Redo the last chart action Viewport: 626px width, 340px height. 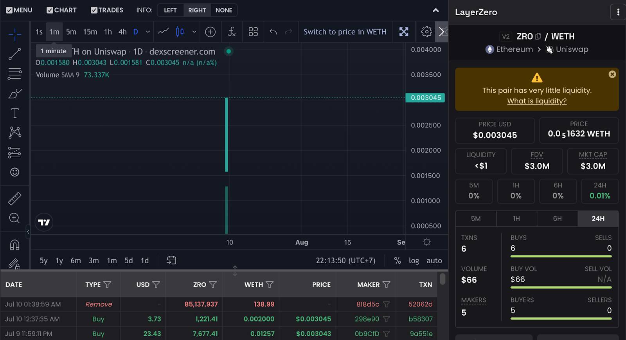tap(288, 32)
